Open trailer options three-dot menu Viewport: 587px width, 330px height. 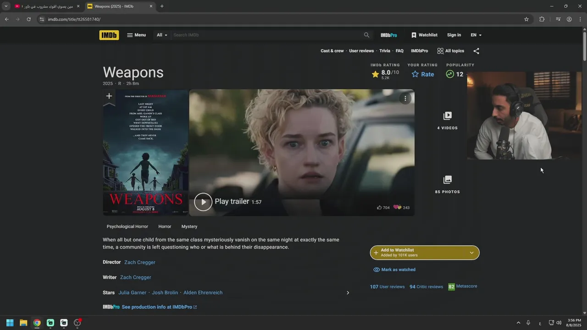(x=405, y=99)
